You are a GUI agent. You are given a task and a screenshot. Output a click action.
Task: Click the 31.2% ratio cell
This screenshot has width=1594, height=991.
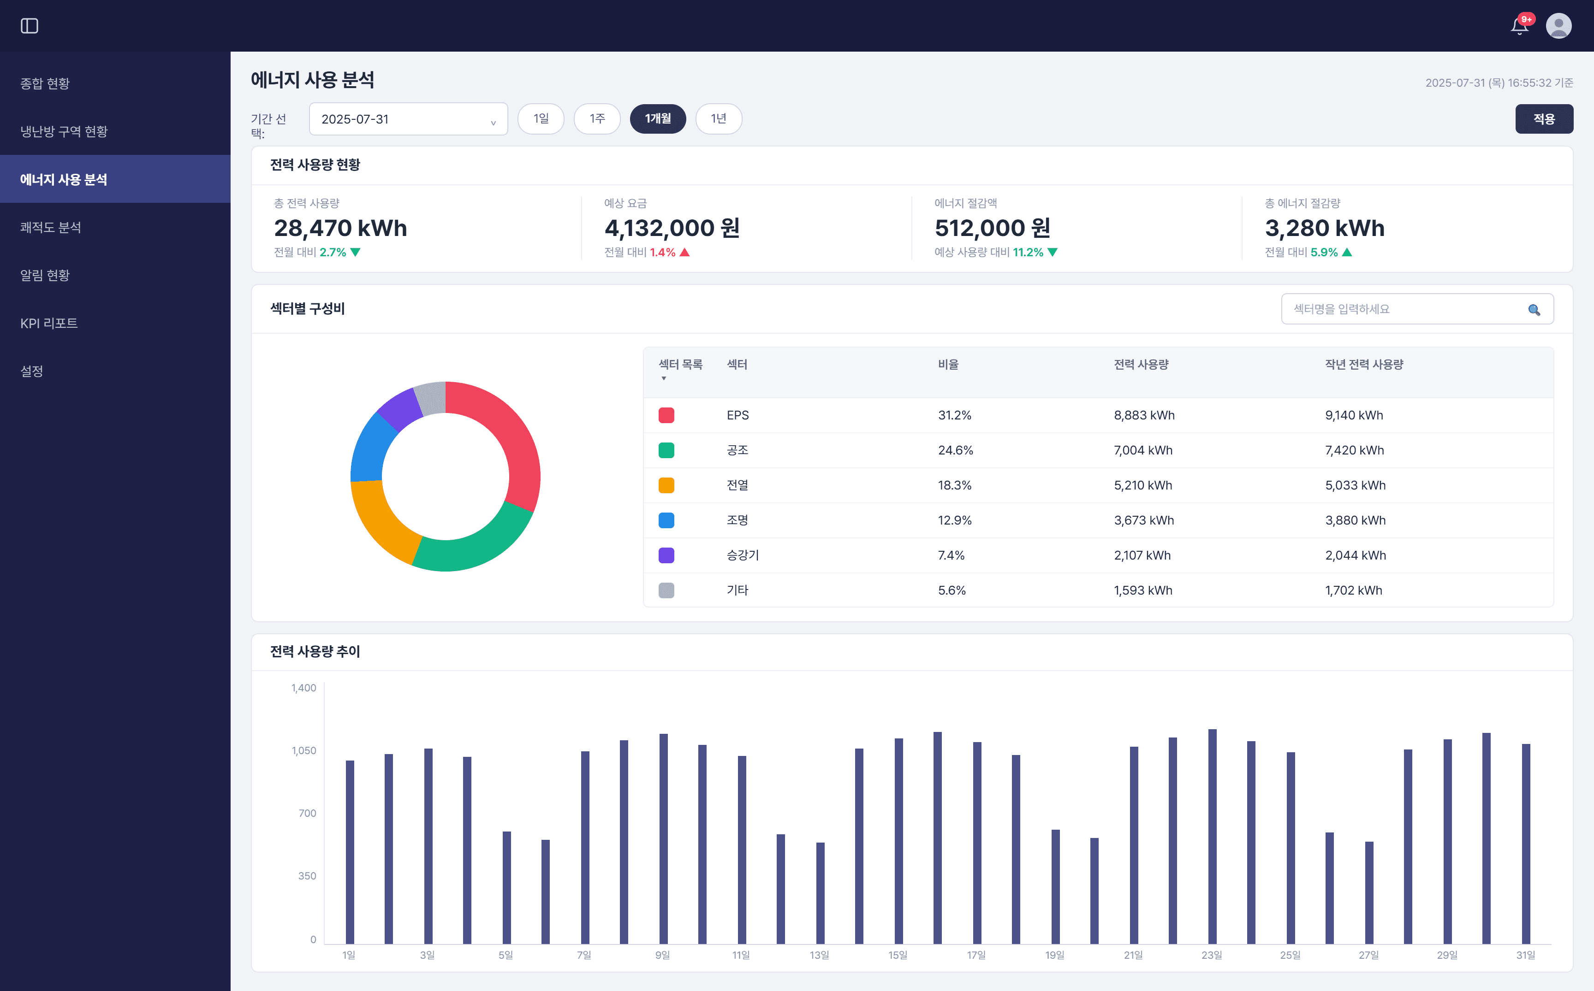click(x=955, y=415)
